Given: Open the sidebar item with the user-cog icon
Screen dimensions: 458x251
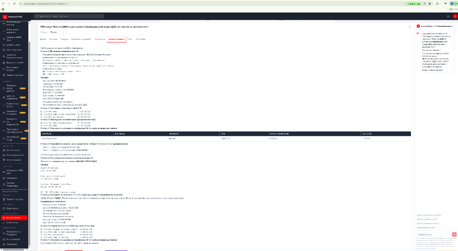Looking at the screenshot, I should 14,233.
